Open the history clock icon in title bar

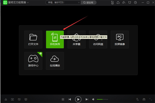pos(135,3)
